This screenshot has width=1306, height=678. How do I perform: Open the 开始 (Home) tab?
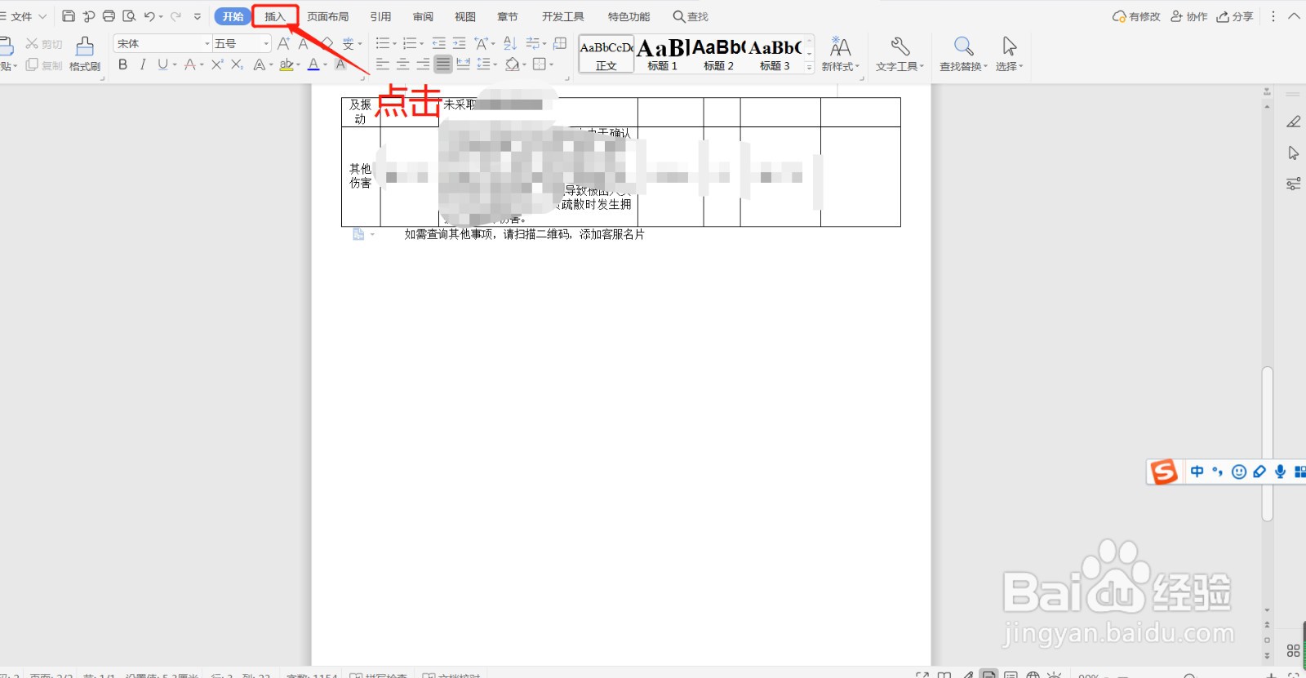pyautogui.click(x=233, y=16)
